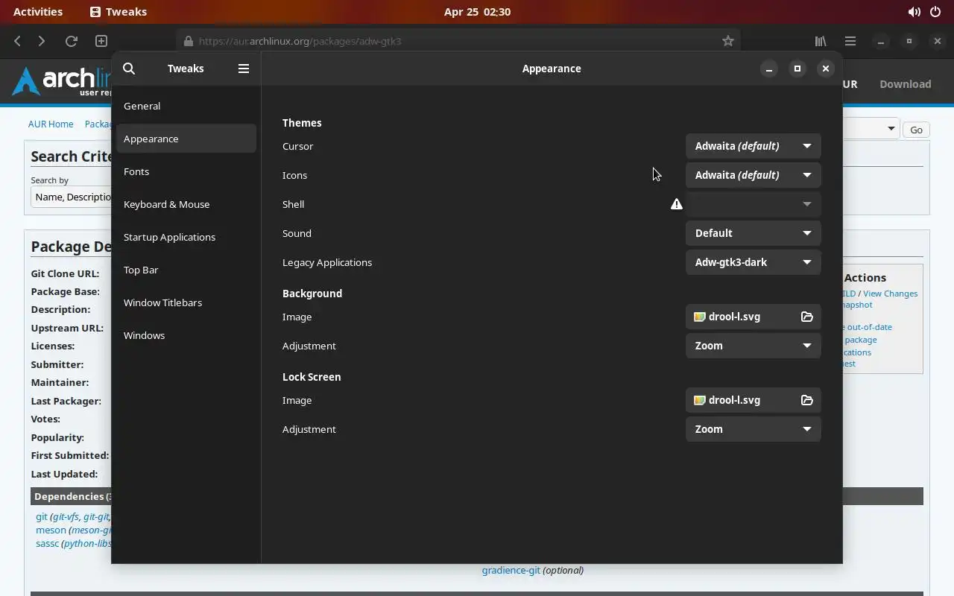Select General in Tweaks sidebar
The height and width of the screenshot is (596, 954).
coord(186,106)
